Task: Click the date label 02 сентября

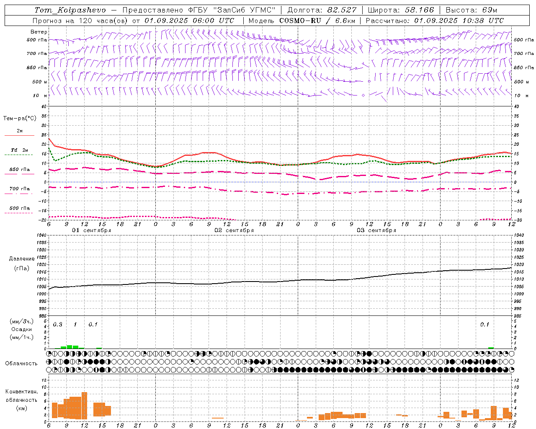Action: [x=234, y=230]
